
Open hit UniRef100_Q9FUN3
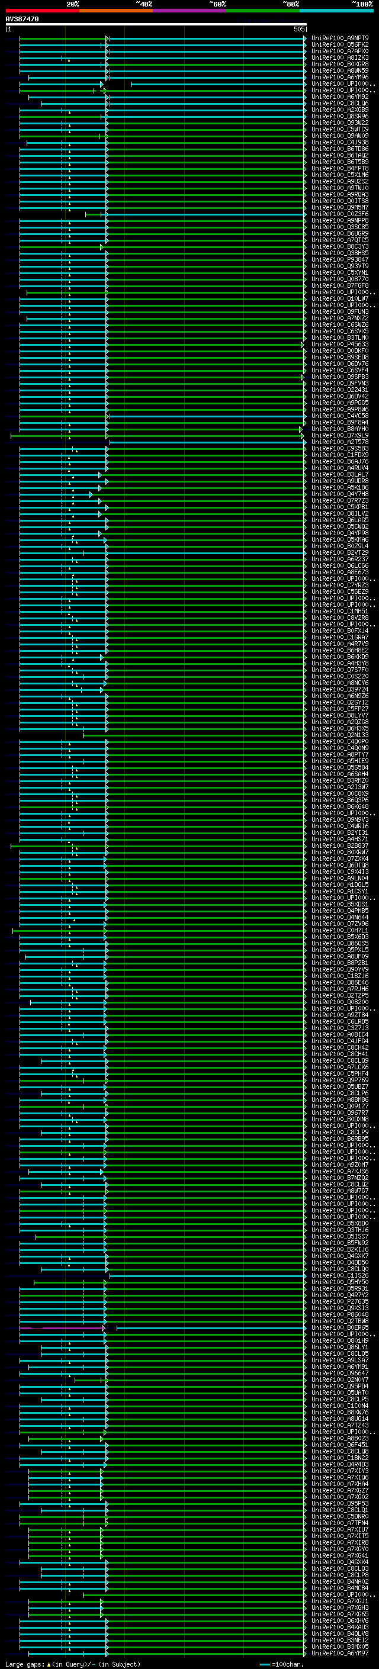[x=340, y=311]
